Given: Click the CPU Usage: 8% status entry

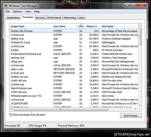Looking at the screenshot, I should (37, 126).
